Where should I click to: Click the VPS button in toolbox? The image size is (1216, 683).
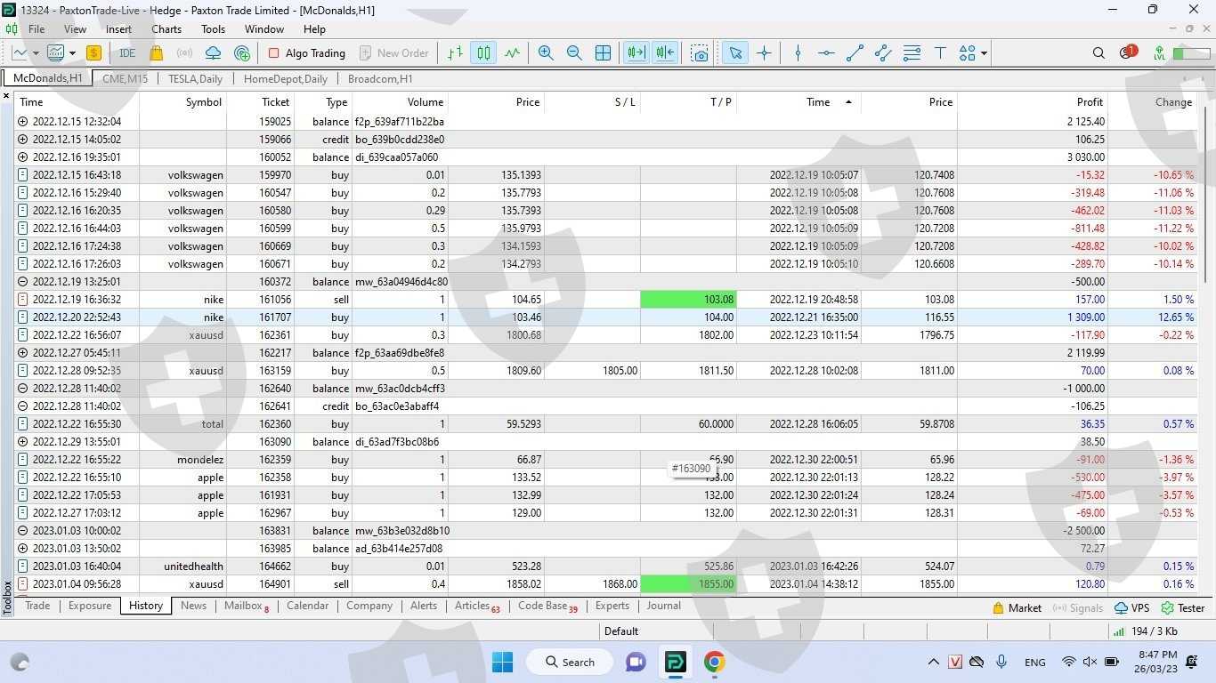click(1131, 608)
